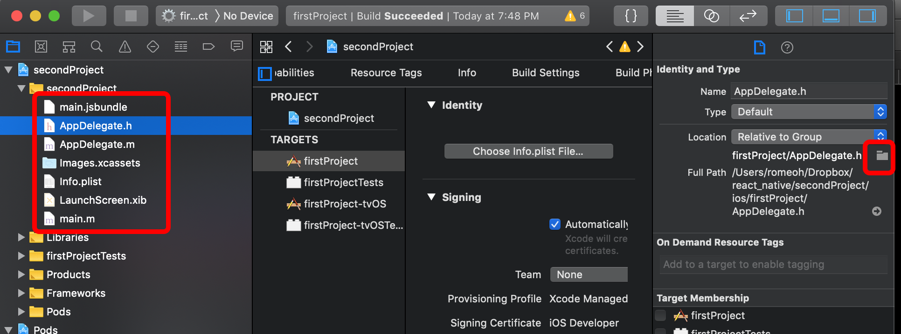Open the Issue navigator warning icon
This screenshot has width=901, height=334.
click(125, 47)
